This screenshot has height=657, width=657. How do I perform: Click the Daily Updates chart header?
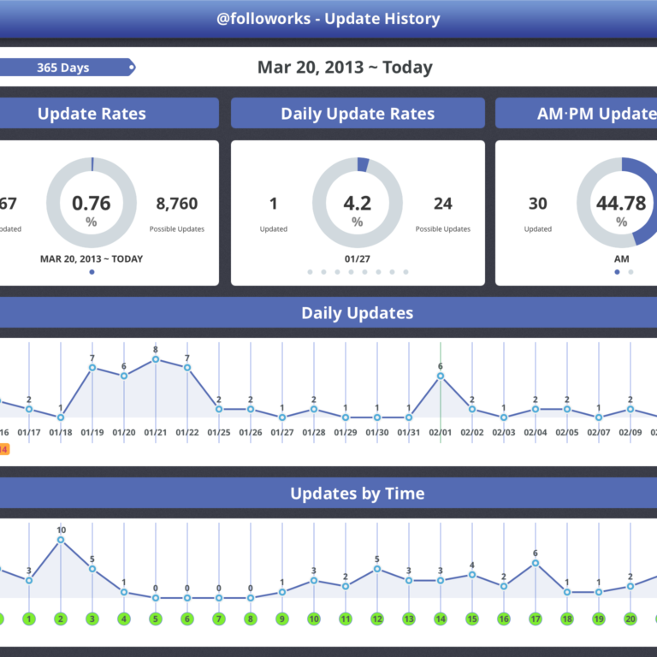(357, 313)
